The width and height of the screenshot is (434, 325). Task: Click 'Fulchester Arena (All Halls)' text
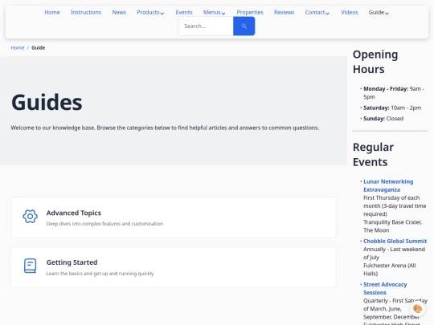point(390,270)
